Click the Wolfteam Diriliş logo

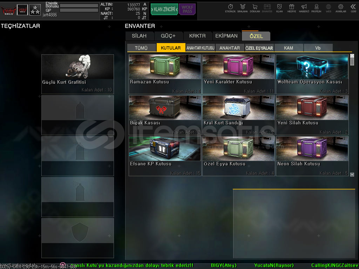(8, 10)
